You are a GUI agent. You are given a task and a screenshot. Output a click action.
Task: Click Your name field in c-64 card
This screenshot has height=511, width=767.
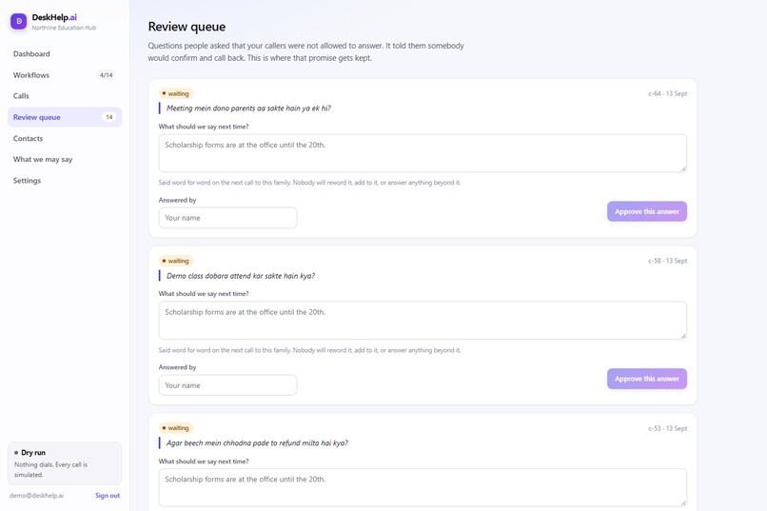pos(227,218)
